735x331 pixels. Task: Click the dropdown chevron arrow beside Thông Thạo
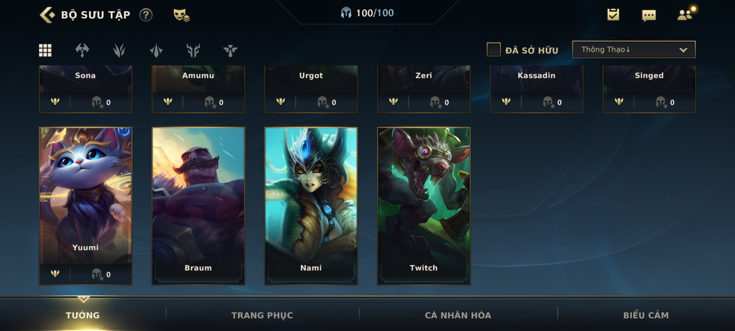683,50
